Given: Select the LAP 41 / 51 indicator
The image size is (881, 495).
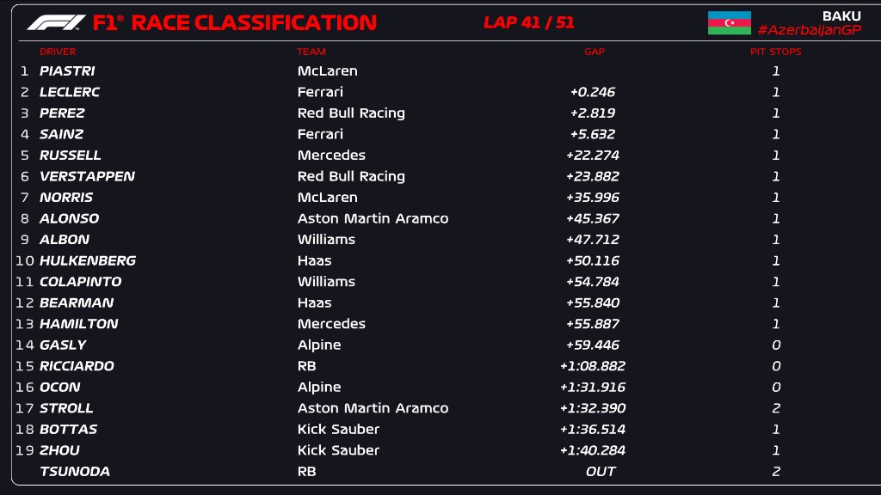Looking at the screenshot, I should [x=529, y=22].
